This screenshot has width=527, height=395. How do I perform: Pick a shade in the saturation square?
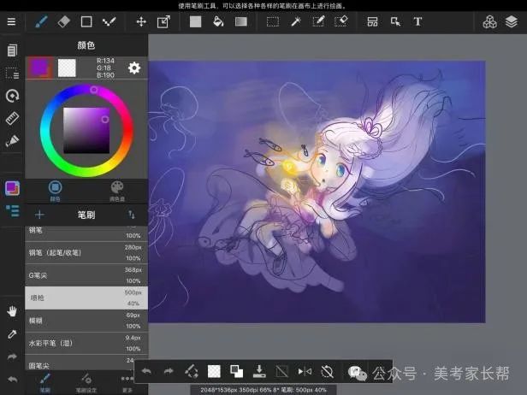coord(86,130)
